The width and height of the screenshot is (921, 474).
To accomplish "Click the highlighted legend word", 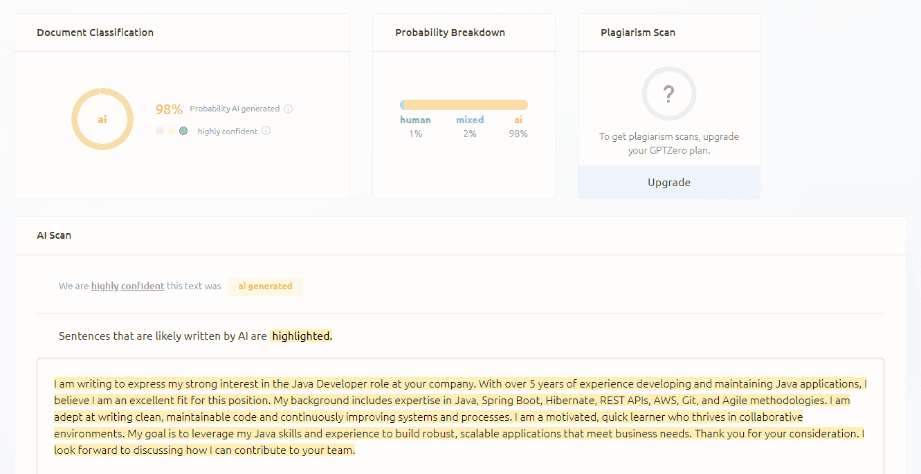I will (x=301, y=336).
